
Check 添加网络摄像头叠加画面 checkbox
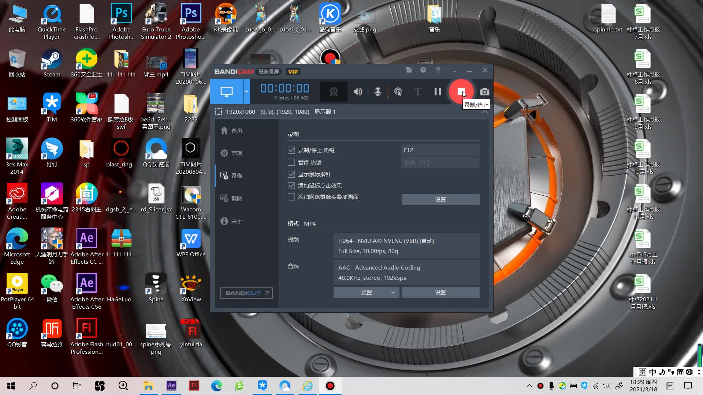[291, 197]
